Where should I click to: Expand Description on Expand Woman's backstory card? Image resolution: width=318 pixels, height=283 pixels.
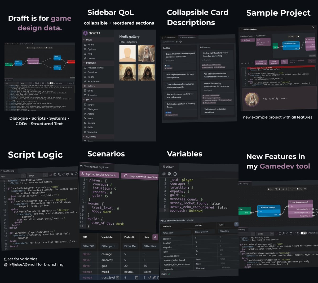tap(169, 61)
